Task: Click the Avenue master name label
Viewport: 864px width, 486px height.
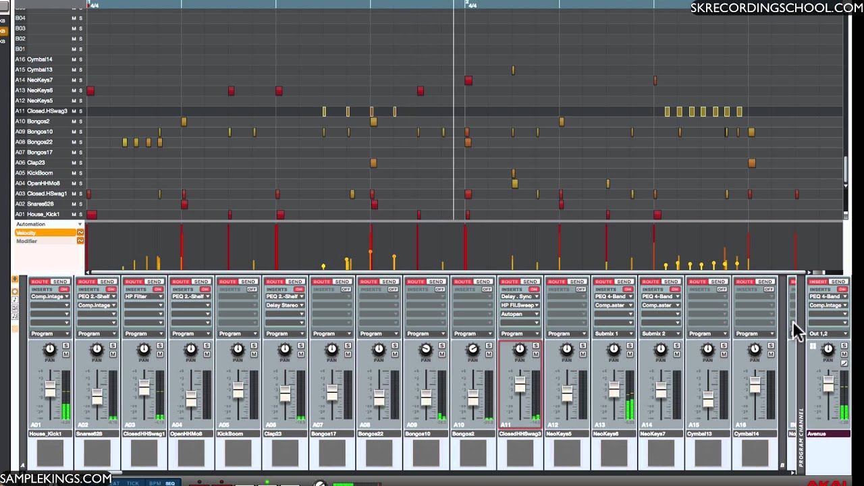Action: (x=828, y=434)
